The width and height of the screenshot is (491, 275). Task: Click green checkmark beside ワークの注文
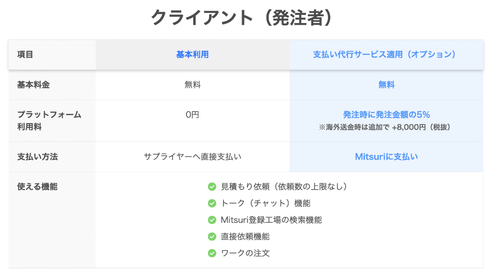[212, 253]
